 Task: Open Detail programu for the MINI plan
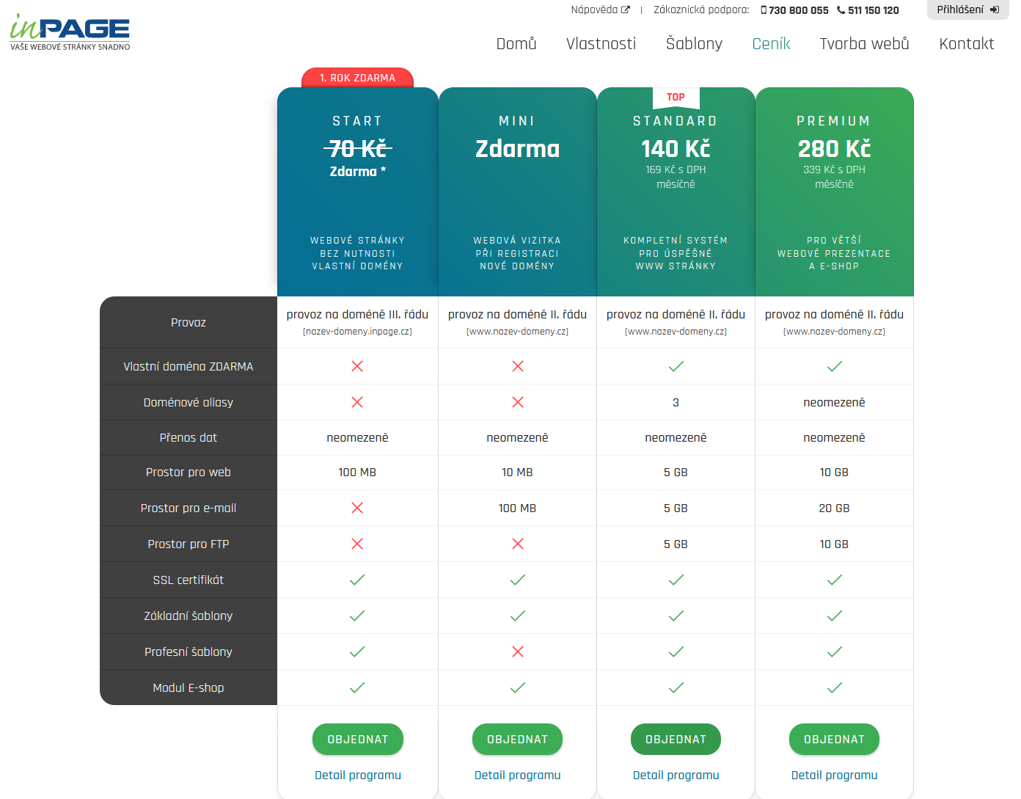pos(517,775)
